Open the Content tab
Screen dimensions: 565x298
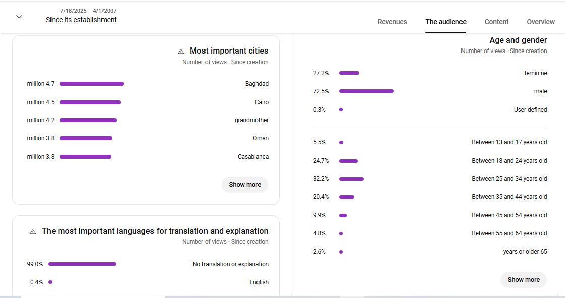coord(496,22)
